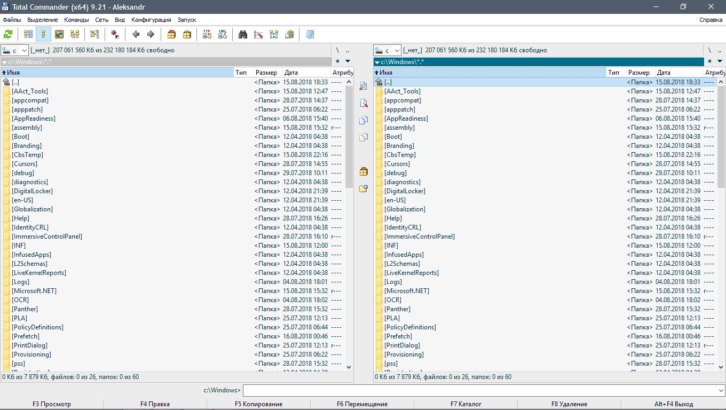Open the new URL connection icon
This screenshot has width=726, height=410.
[x=223, y=34]
